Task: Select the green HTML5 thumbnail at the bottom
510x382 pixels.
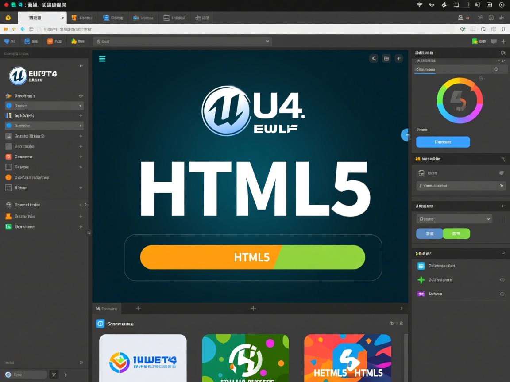Action: 245,358
